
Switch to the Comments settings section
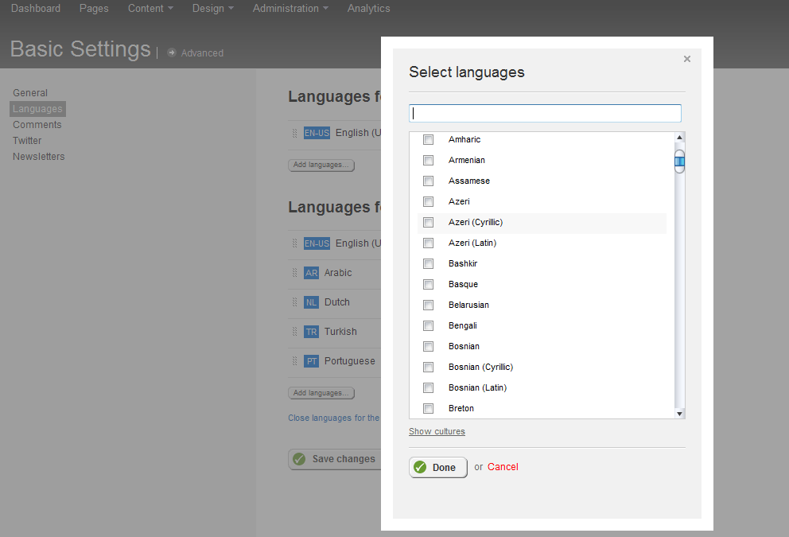coord(37,124)
